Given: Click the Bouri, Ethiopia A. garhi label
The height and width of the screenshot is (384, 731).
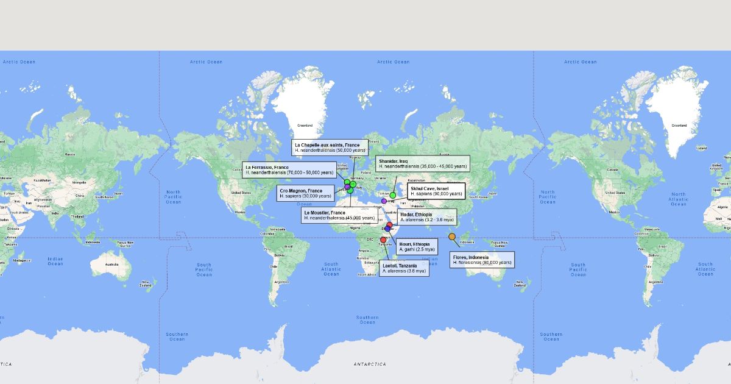Looking at the screenshot, I should [417, 247].
